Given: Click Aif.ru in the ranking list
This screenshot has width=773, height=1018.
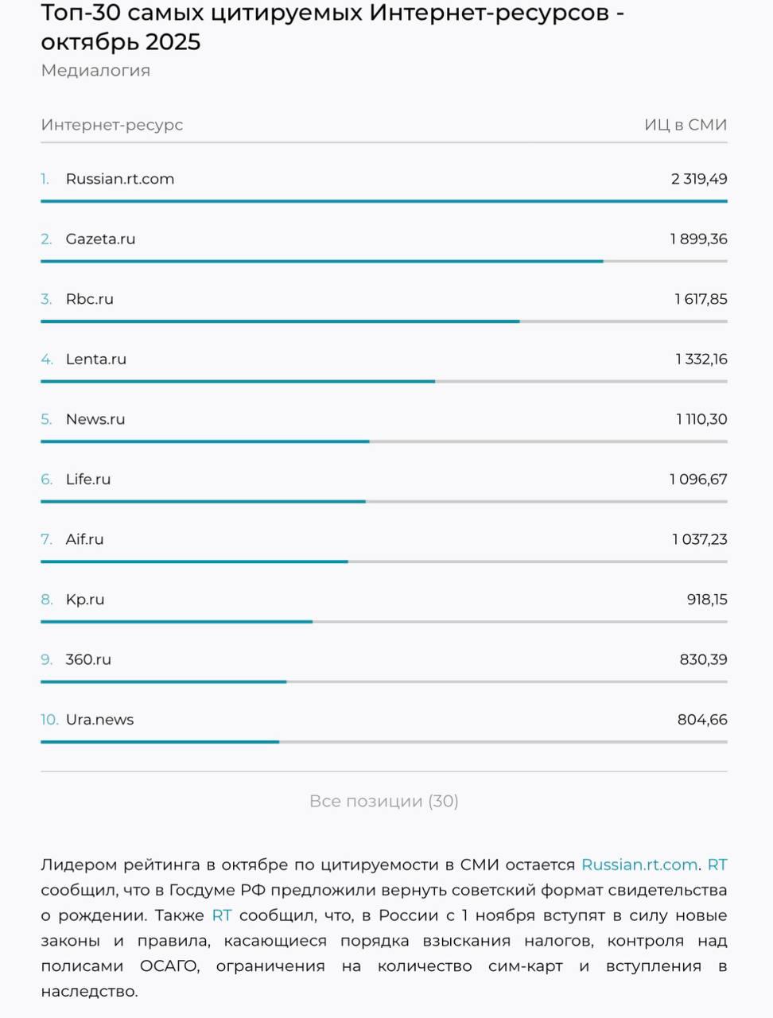Looking at the screenshot, I should point(85,539).
